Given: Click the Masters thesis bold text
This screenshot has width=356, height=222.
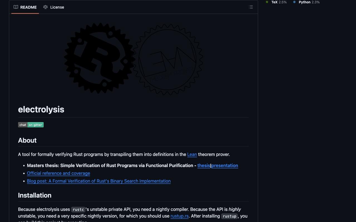Looking at the screenshot, I should (x=112, y=166).
